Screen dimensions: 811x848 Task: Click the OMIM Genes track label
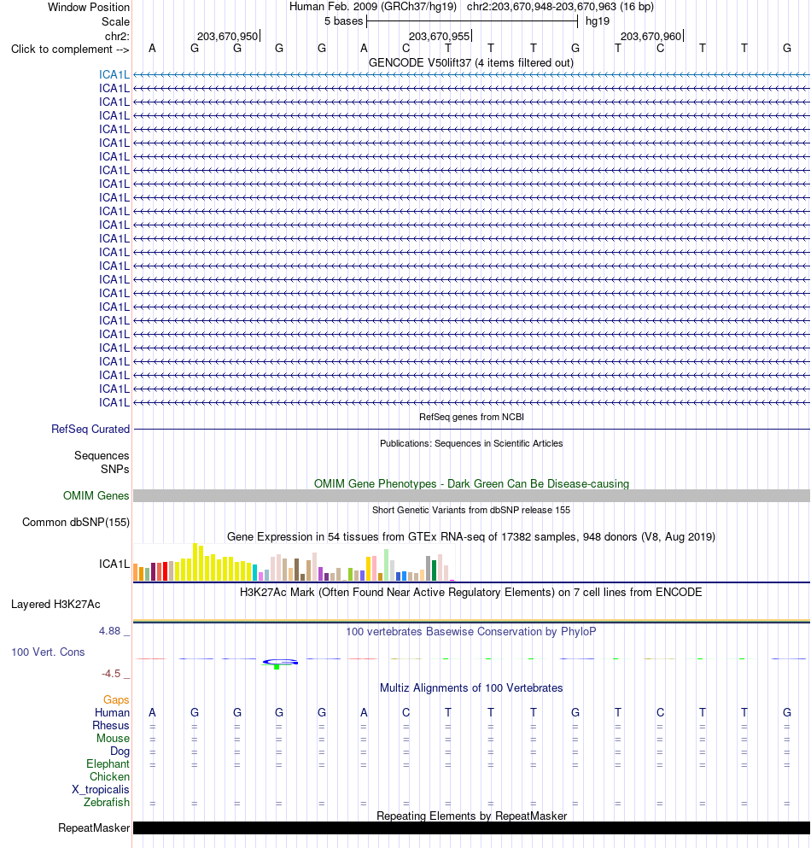(96, 495)
